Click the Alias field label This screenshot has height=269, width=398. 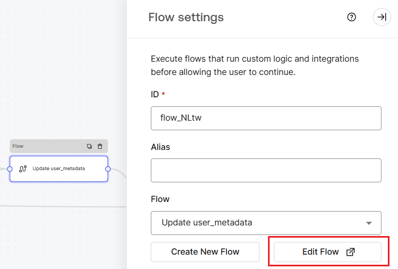(160, 147)
